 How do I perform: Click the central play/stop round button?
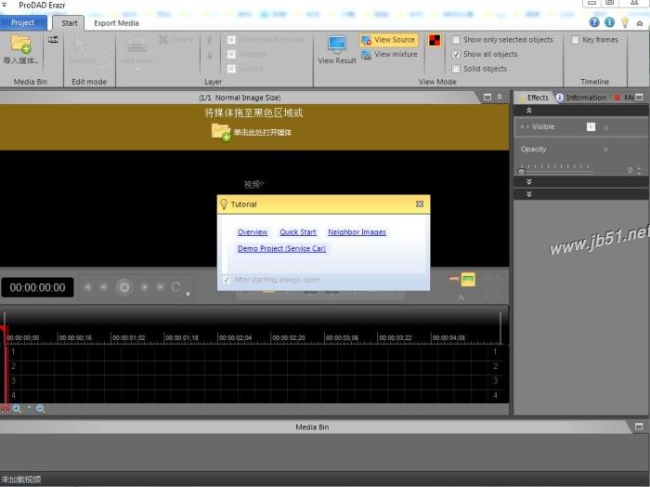click(123, 287)
